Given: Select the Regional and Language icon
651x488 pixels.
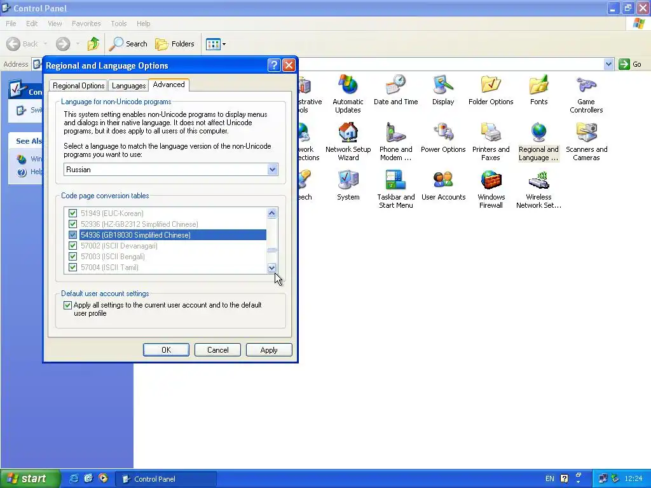Looking at the screenshot, I should pyautogui.click(x=538, y=142).
